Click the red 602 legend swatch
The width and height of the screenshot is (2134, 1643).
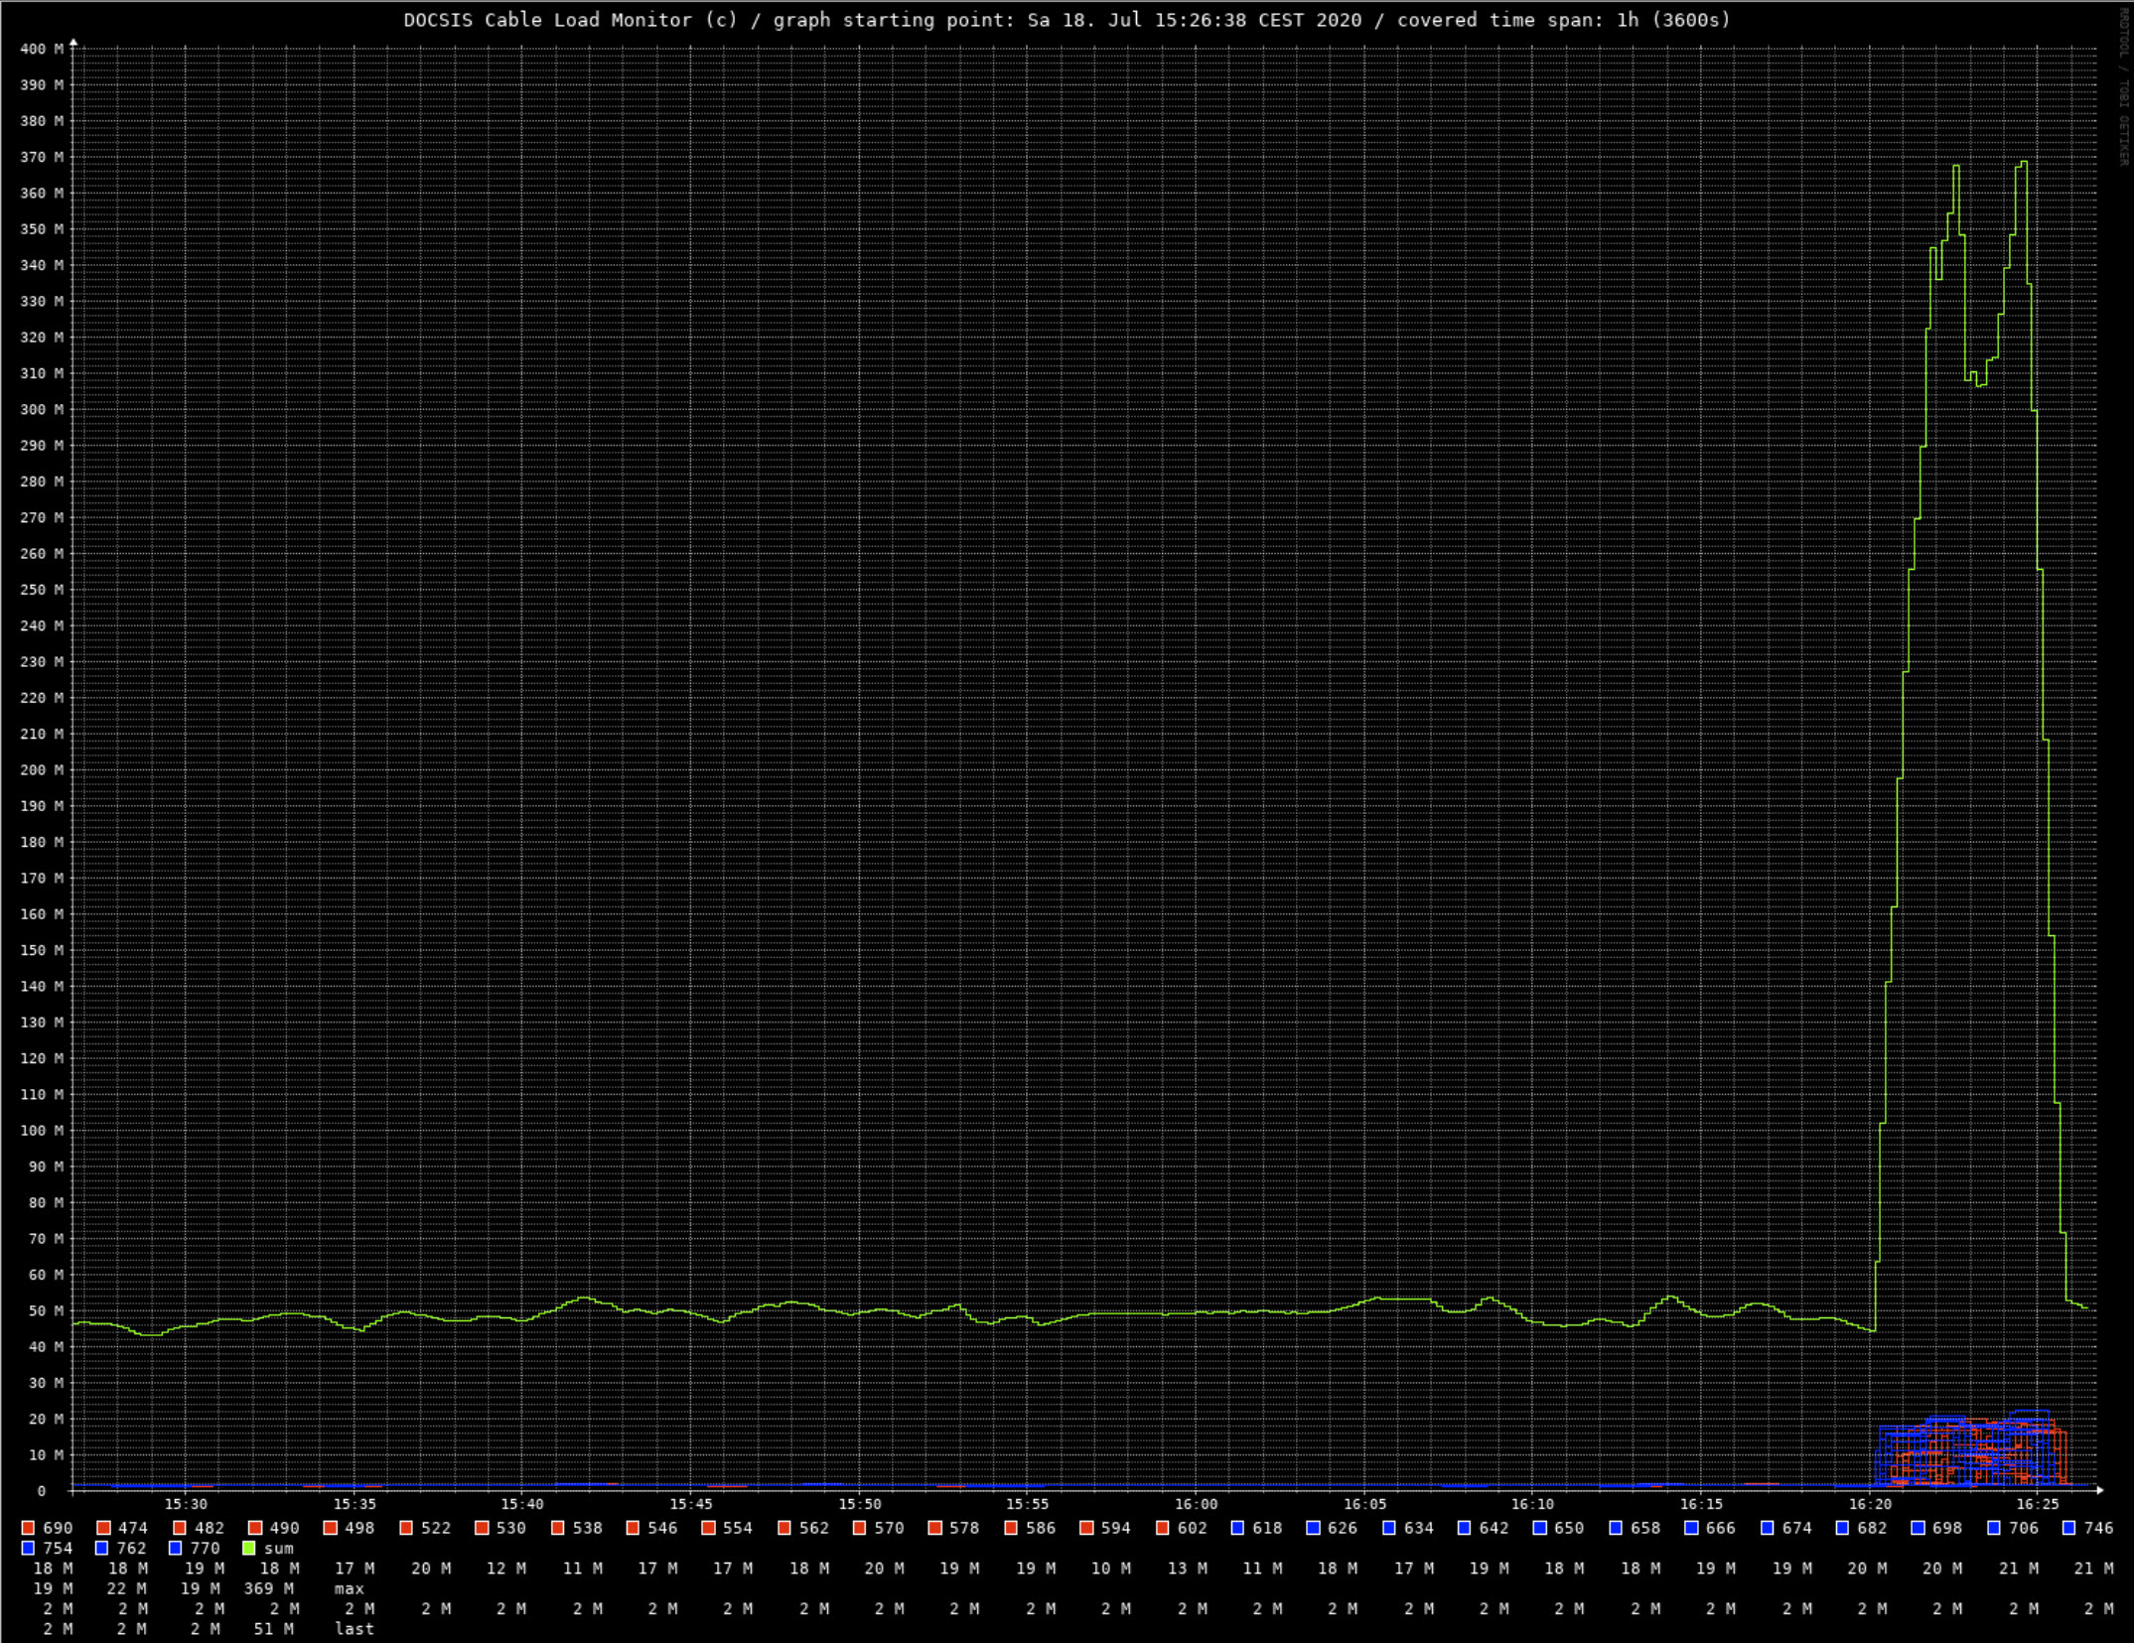coord(1162,1528)
